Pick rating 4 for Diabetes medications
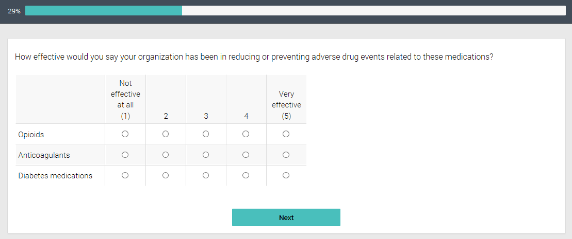The height and width of the screenshot is (239, 572). click(x=246, y=175)
